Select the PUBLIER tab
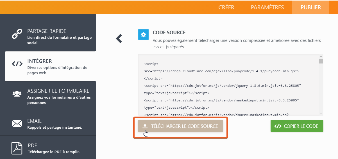This screenshot has width=338, height=159. [x=311, y=7]
